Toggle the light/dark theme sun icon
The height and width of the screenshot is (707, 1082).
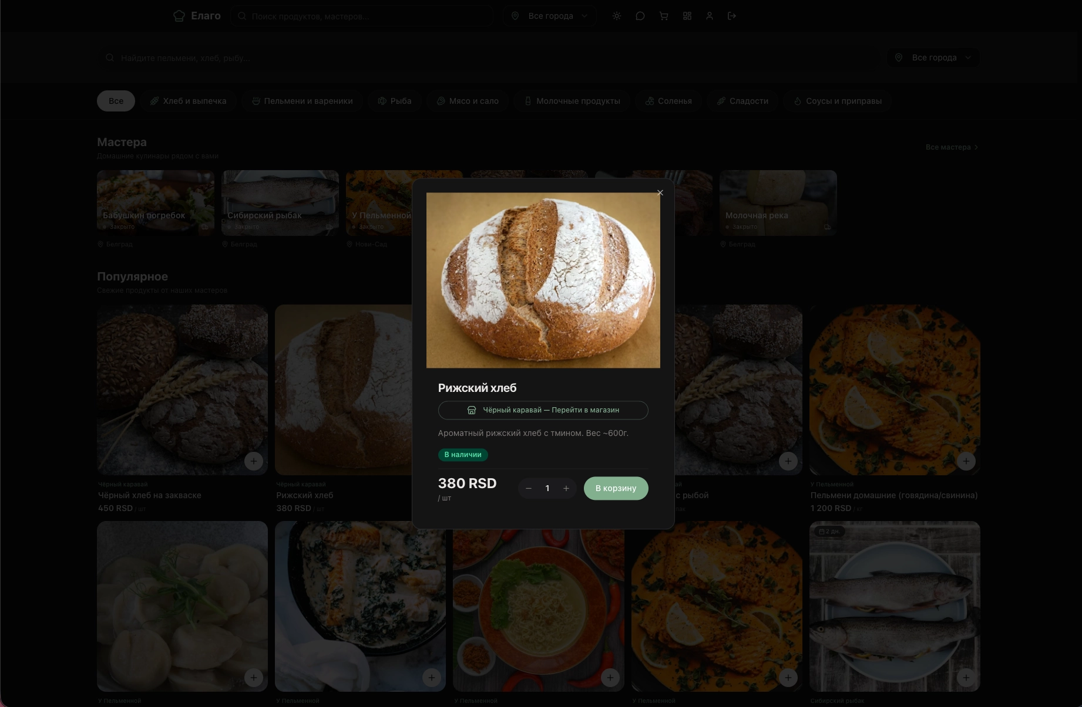point(617,16)
